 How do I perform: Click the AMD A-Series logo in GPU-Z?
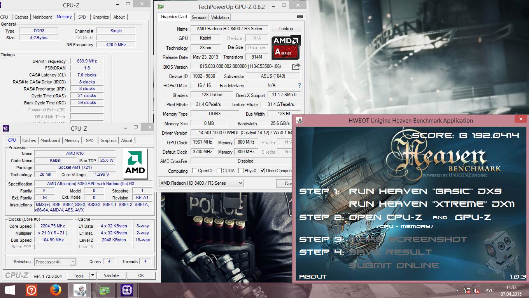point(286,47)
